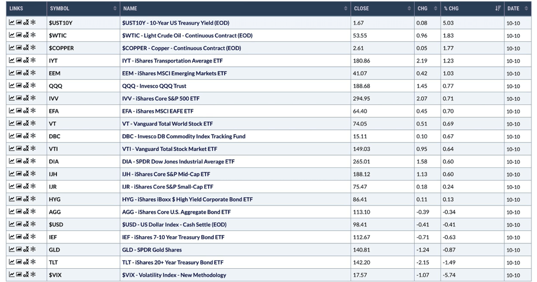537x282 pixels.
Task: Open DIA SPDR Dow Jones Industrial link
Action: [x=179, y=161]
